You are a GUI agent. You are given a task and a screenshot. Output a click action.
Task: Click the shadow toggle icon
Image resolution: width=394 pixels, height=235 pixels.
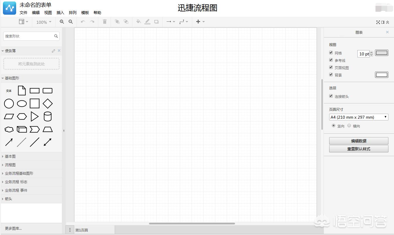pos(156,22)
